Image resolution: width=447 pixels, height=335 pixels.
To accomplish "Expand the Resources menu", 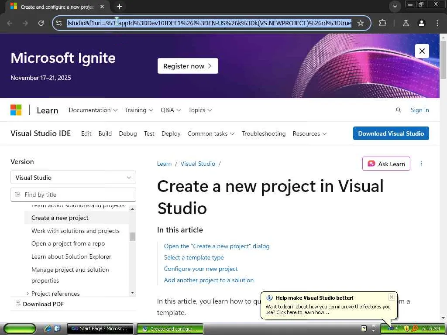I will click(309, 133).
